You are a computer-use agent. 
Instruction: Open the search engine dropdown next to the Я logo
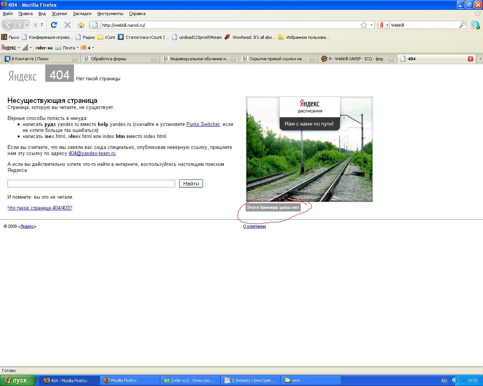coord(387,25)
